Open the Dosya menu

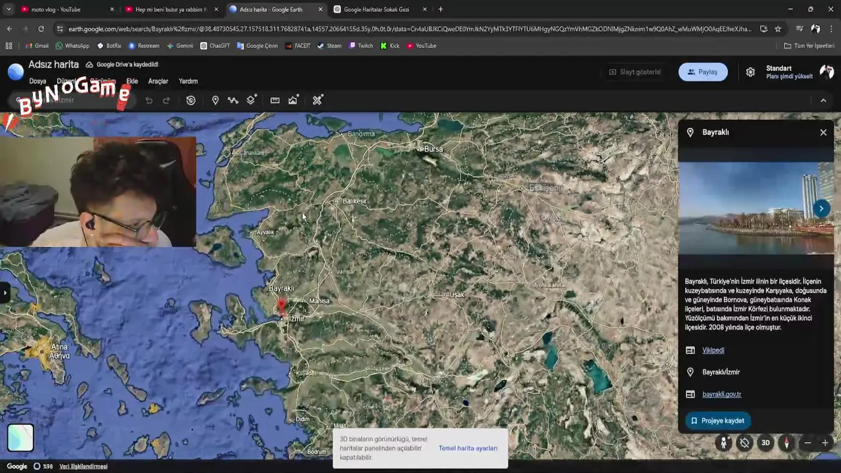tap(37, 81)
